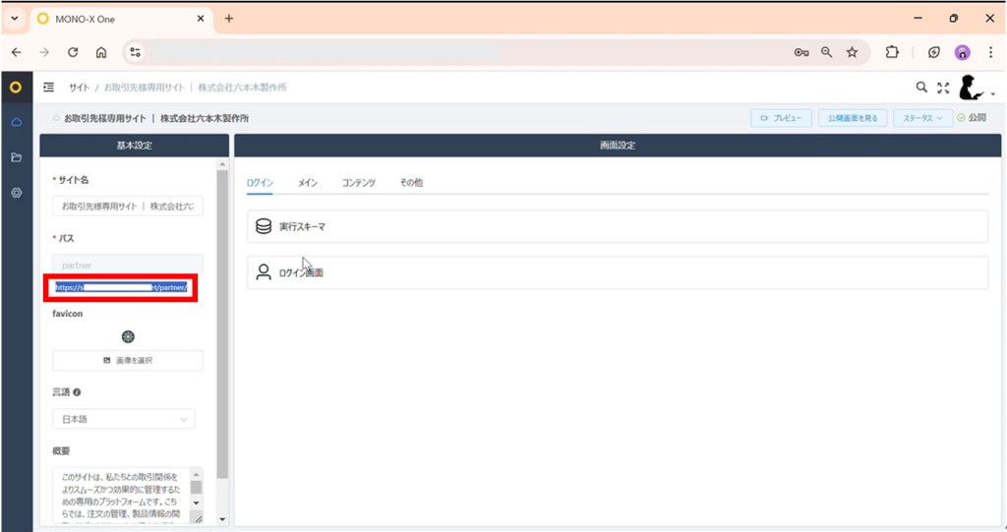Click the プレビュー button

[781, 118]
